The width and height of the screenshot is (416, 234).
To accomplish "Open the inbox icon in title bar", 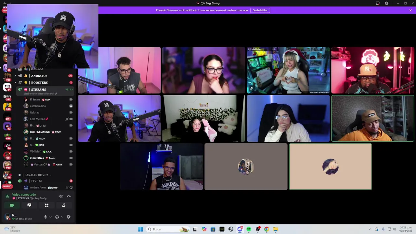I will [x=378, y=3].
